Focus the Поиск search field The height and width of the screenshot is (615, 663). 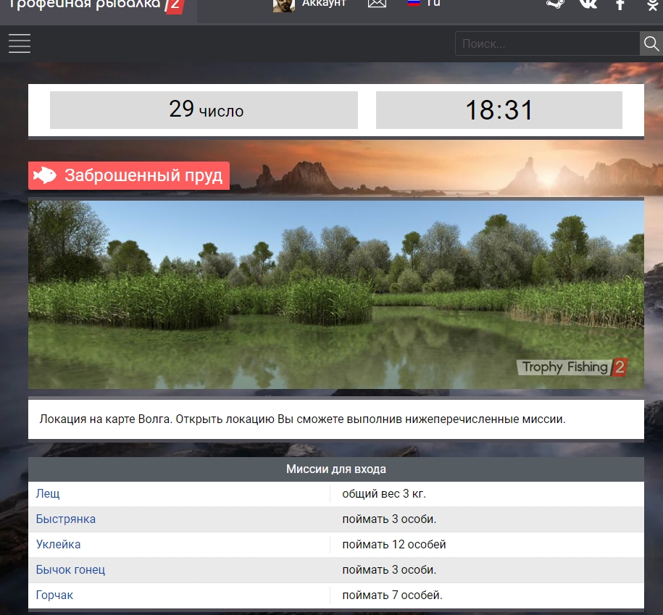[x=547, y=44]
